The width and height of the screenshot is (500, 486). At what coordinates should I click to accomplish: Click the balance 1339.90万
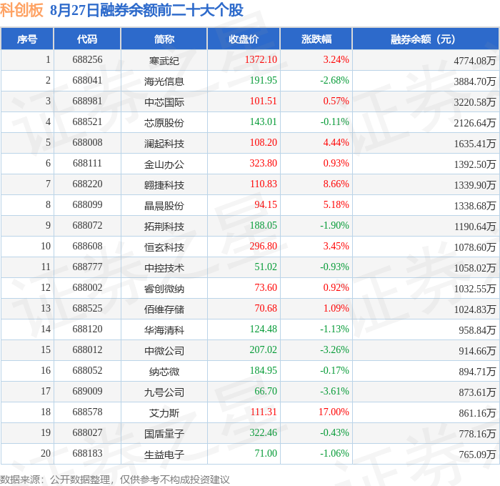[x=475, y=185]
